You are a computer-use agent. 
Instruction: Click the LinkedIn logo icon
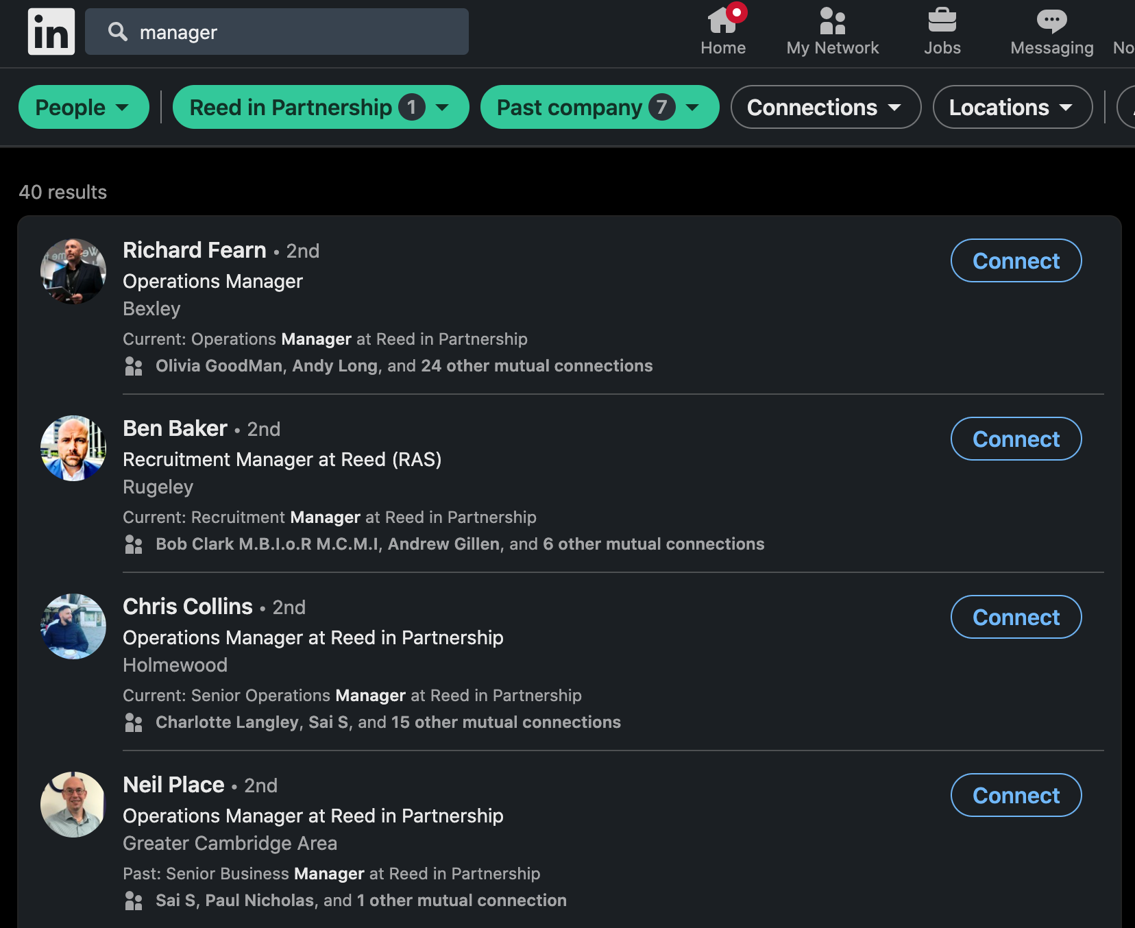coord(51,32)
